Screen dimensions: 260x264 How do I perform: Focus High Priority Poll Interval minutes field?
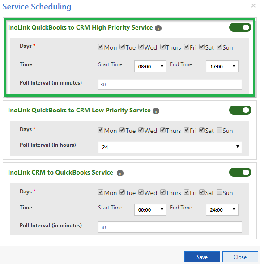(x=170, y=85)
